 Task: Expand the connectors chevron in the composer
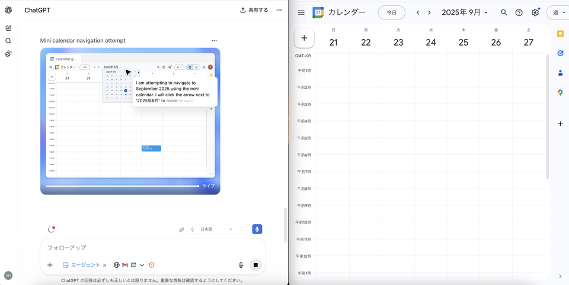coord(142,265)
